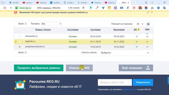Open the new tab group icon
This screenshot has width=169, height=95.
2,2
